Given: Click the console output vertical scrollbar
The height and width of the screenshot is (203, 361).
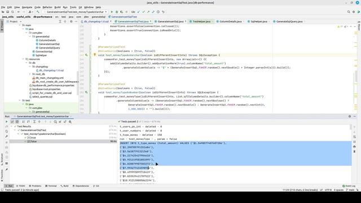Looking at the screenshot, I should 350,127.
